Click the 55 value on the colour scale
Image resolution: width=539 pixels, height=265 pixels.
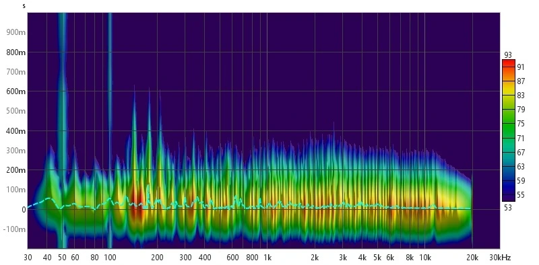pyautogui.click(x=521, y=195)
